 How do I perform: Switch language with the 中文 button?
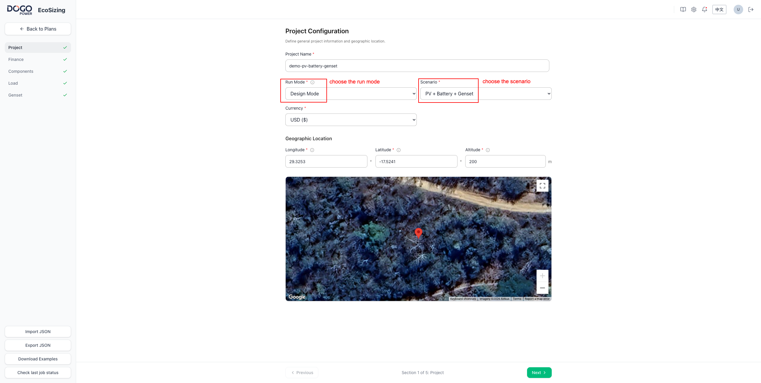click(719, 10)
